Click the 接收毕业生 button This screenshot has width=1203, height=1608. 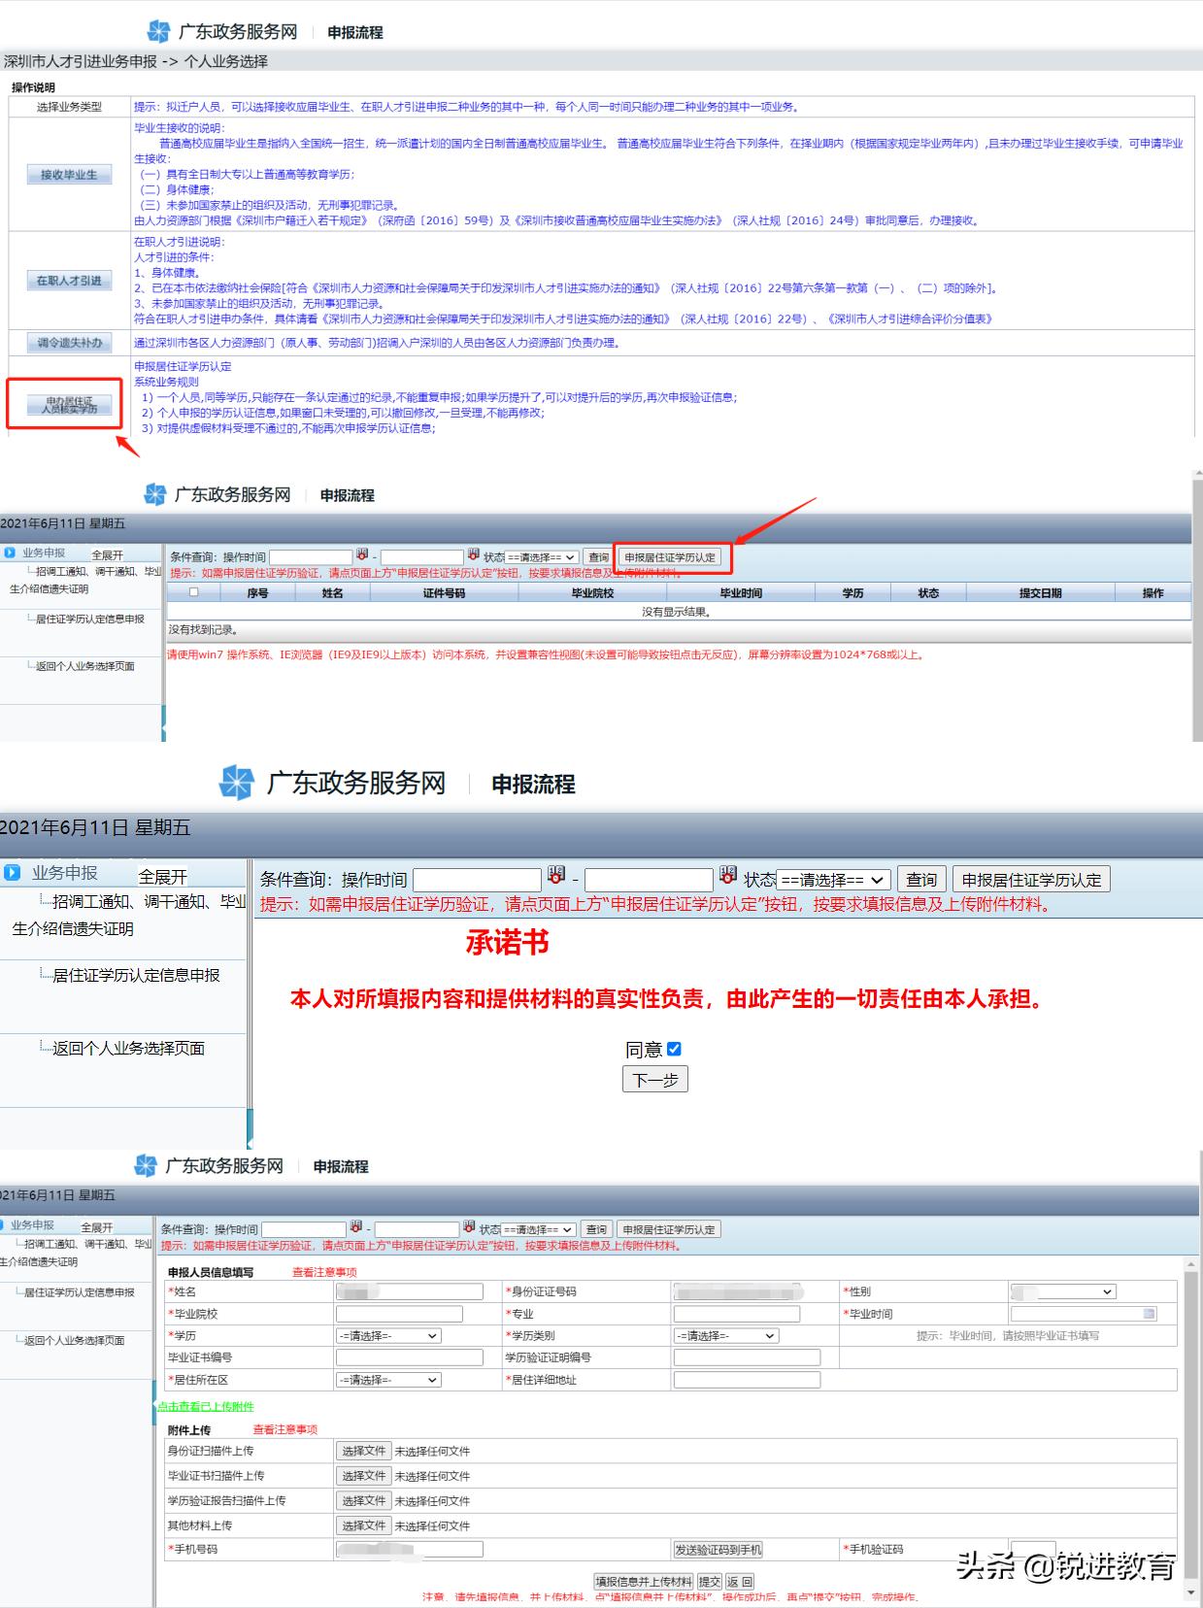(69, 175)
